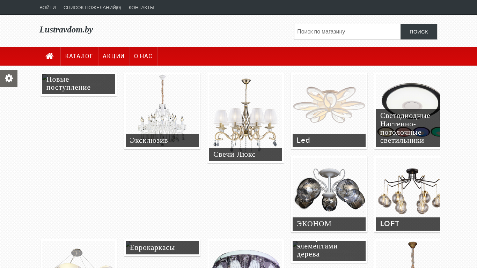Click the home icon in the red navigation bar
The width and height of the screenshot is (477, 268).
click(50, 56)
